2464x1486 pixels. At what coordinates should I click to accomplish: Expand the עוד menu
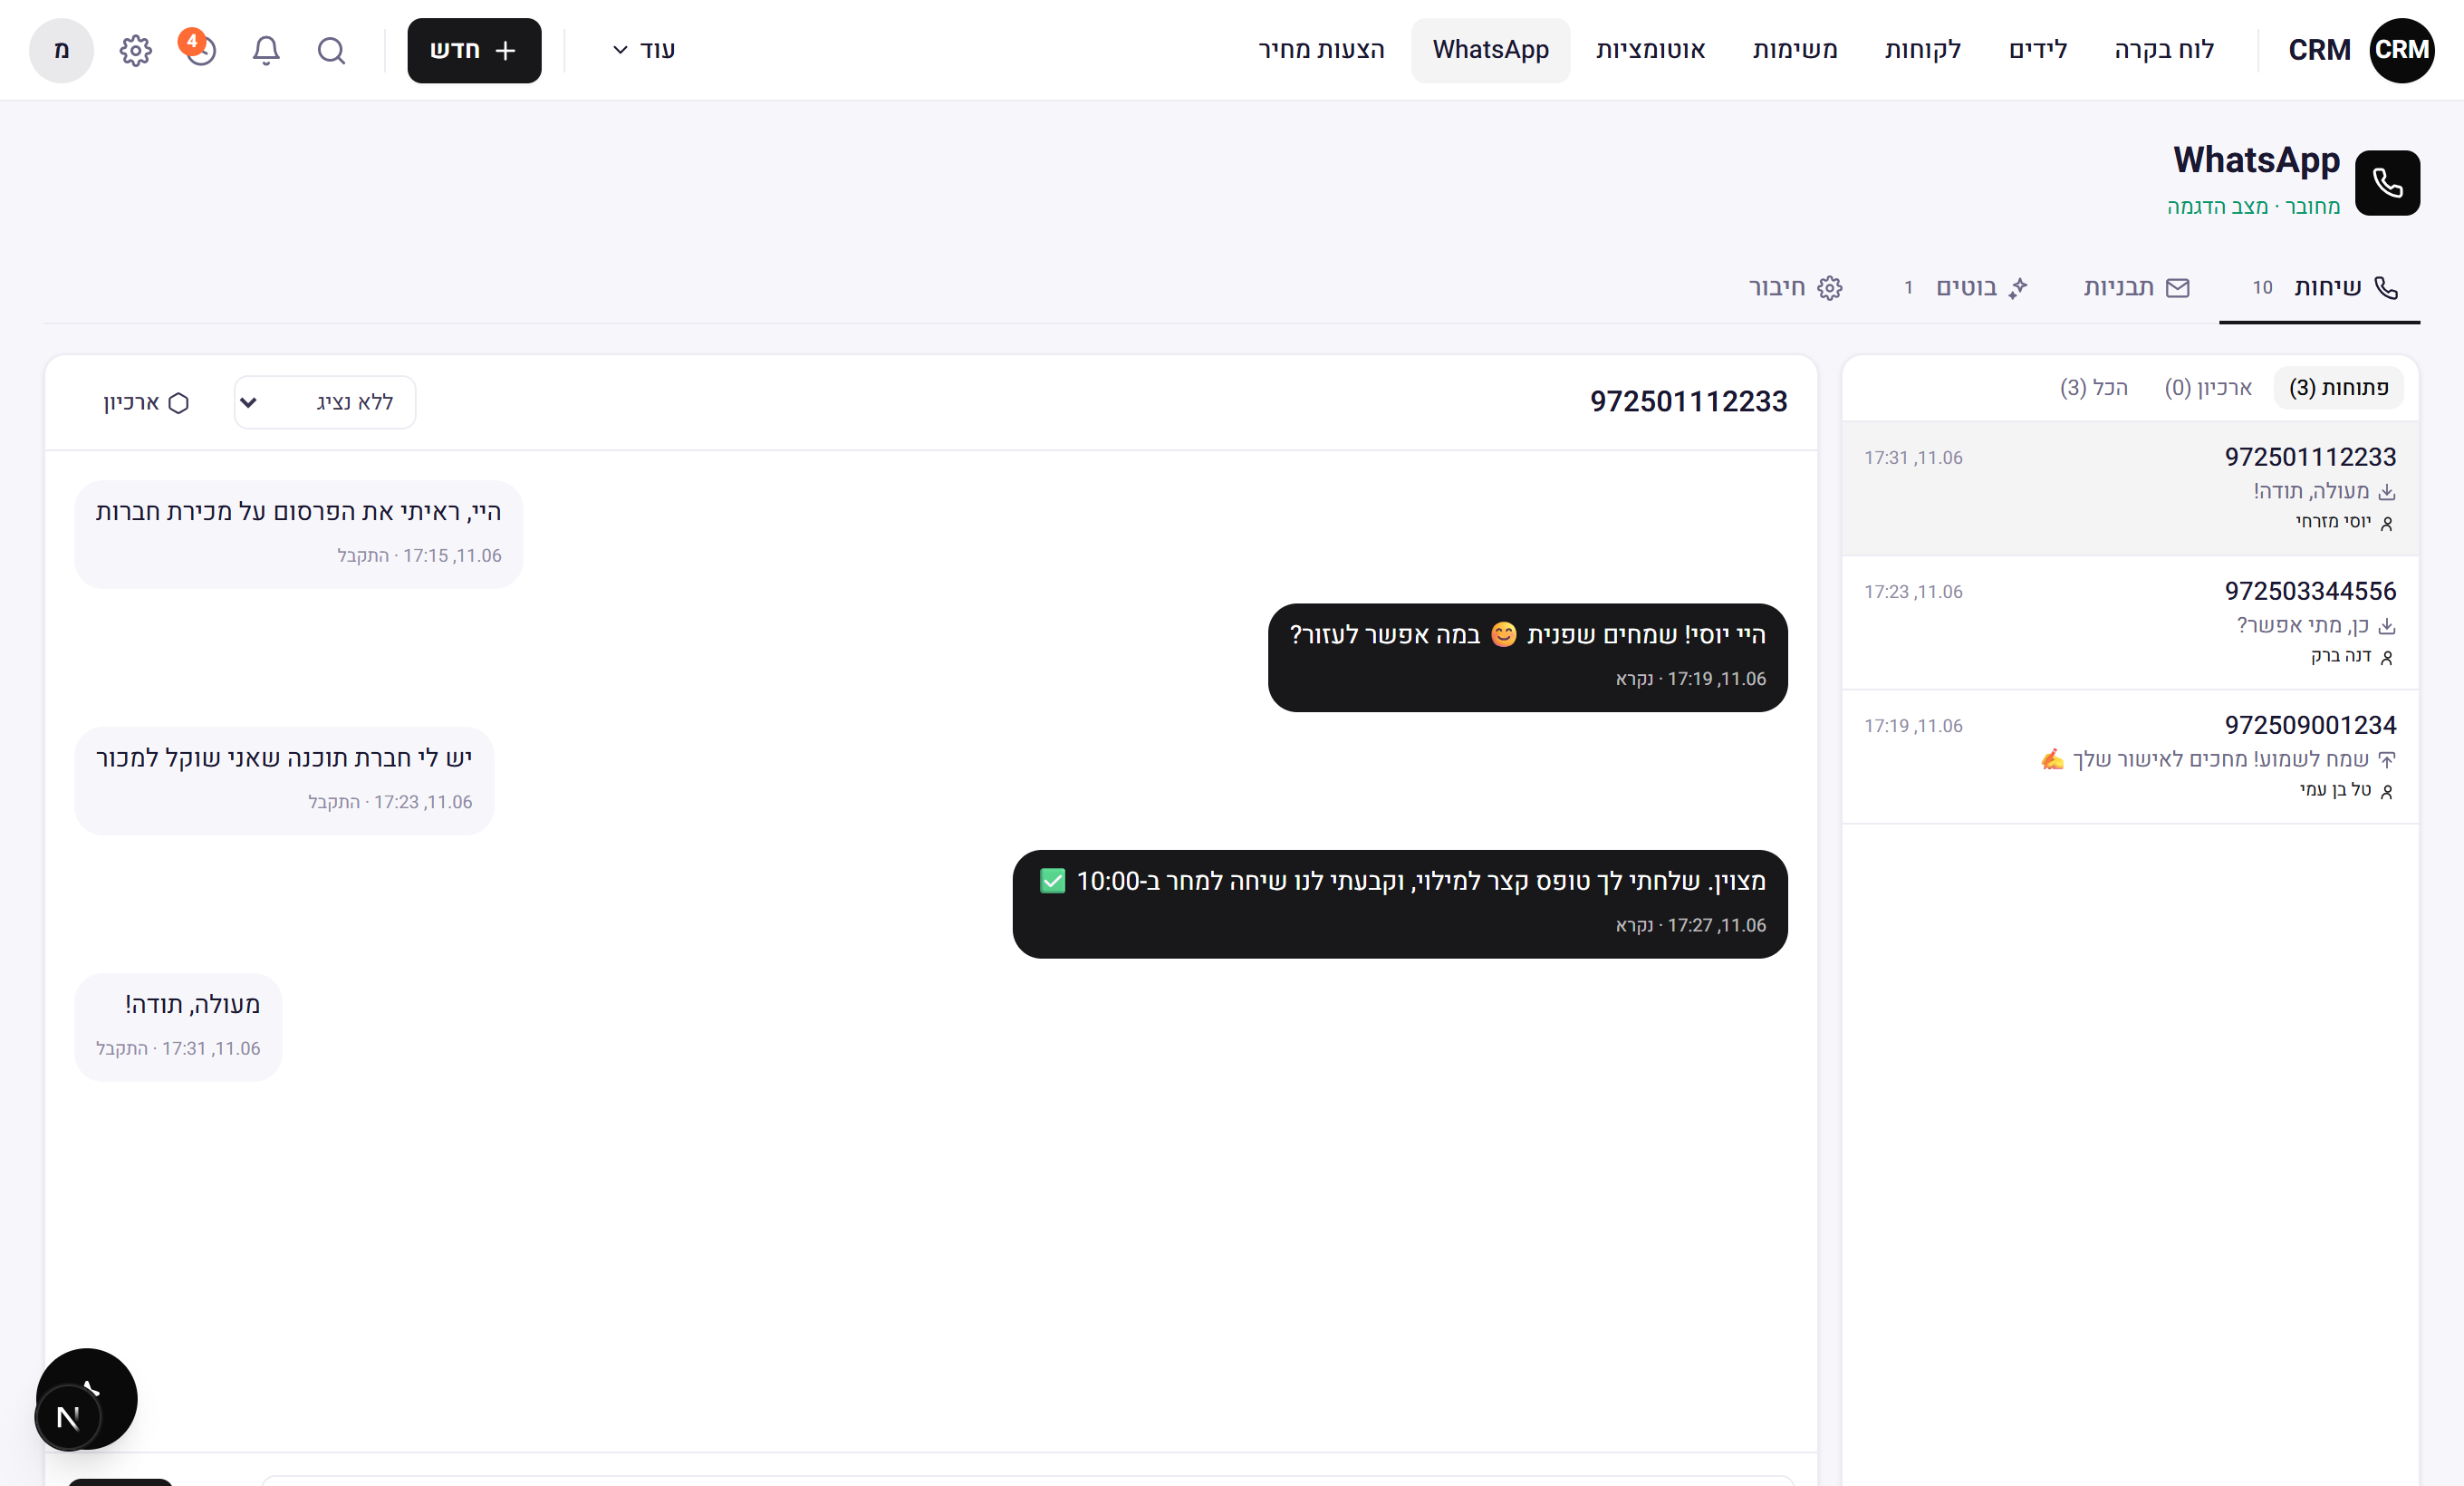point(643,50)
